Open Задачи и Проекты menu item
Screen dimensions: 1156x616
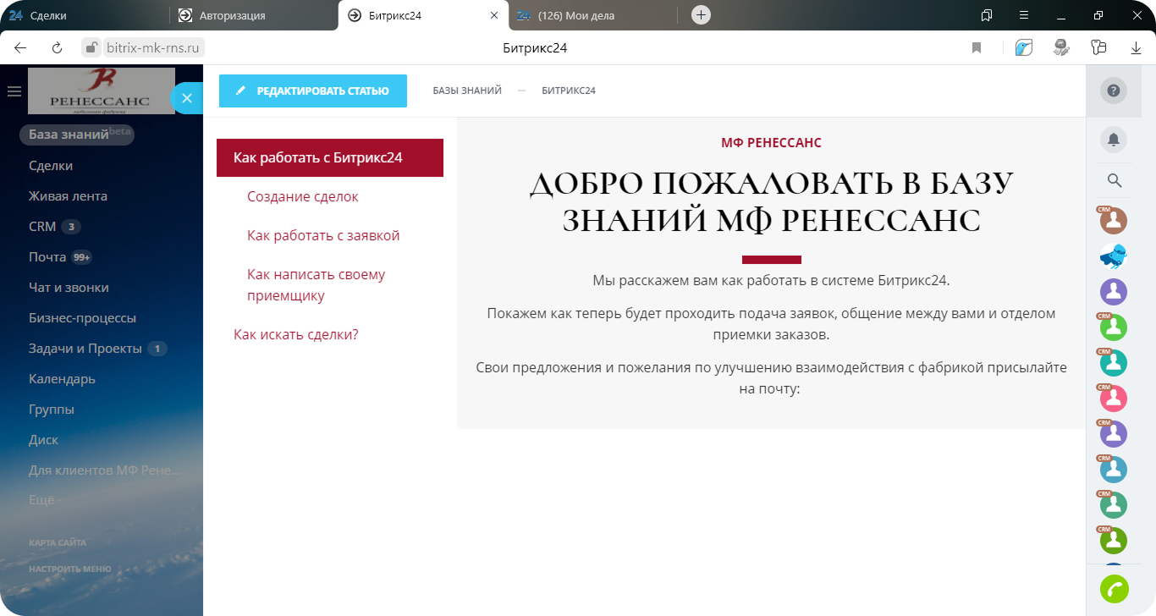[85, 349]
